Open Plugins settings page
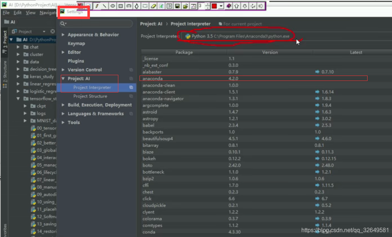The image size is (392, 237). (76, 61)
